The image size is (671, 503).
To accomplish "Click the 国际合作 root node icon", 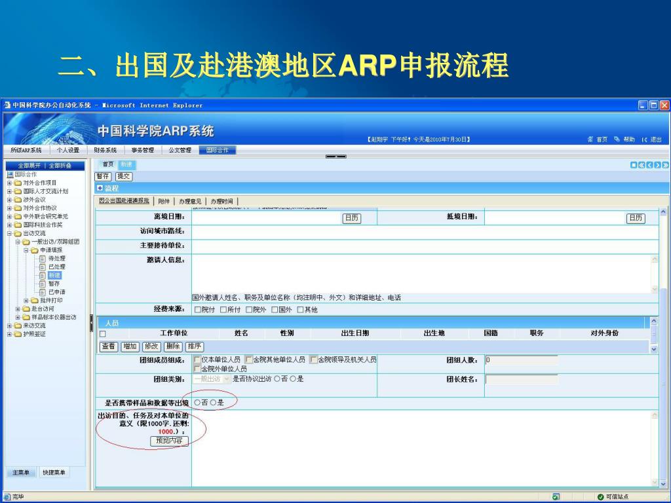I will 10,174.
